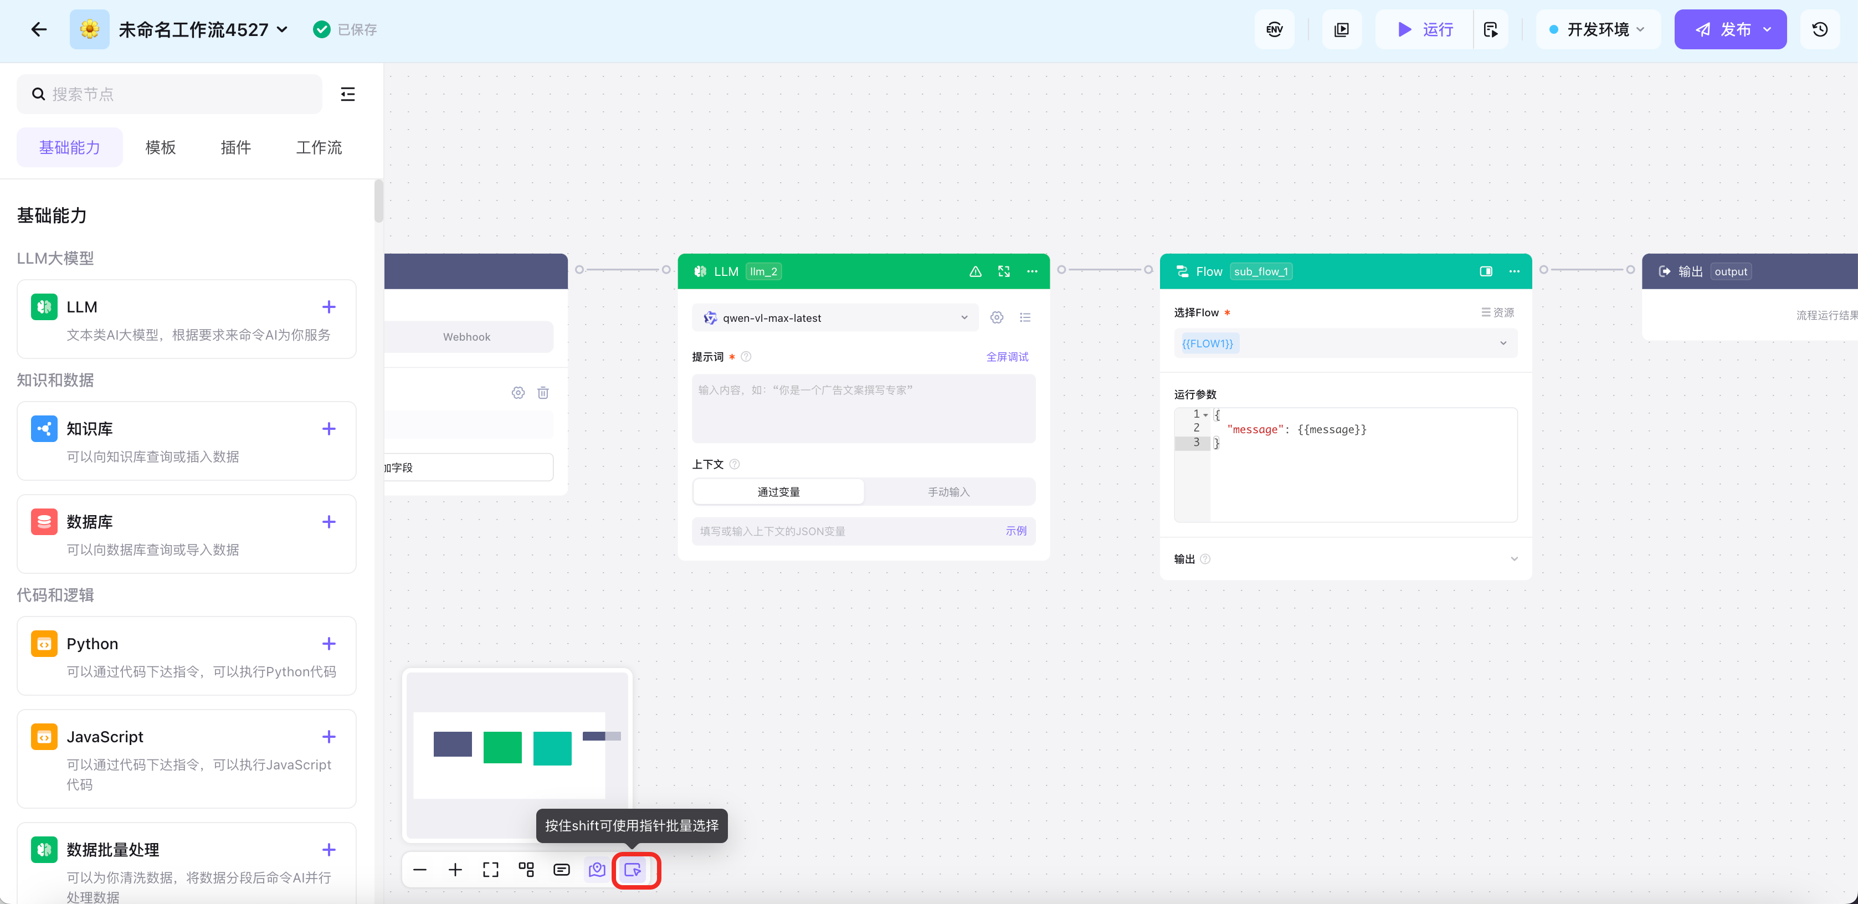Expand the 输出 section in Flow node
The image size is (1858, 904).
(1513, 558)
